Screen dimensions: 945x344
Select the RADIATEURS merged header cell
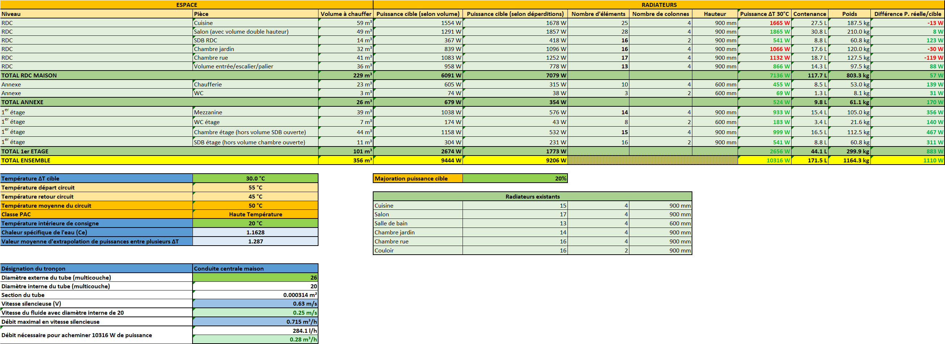[x=659, y=5]
